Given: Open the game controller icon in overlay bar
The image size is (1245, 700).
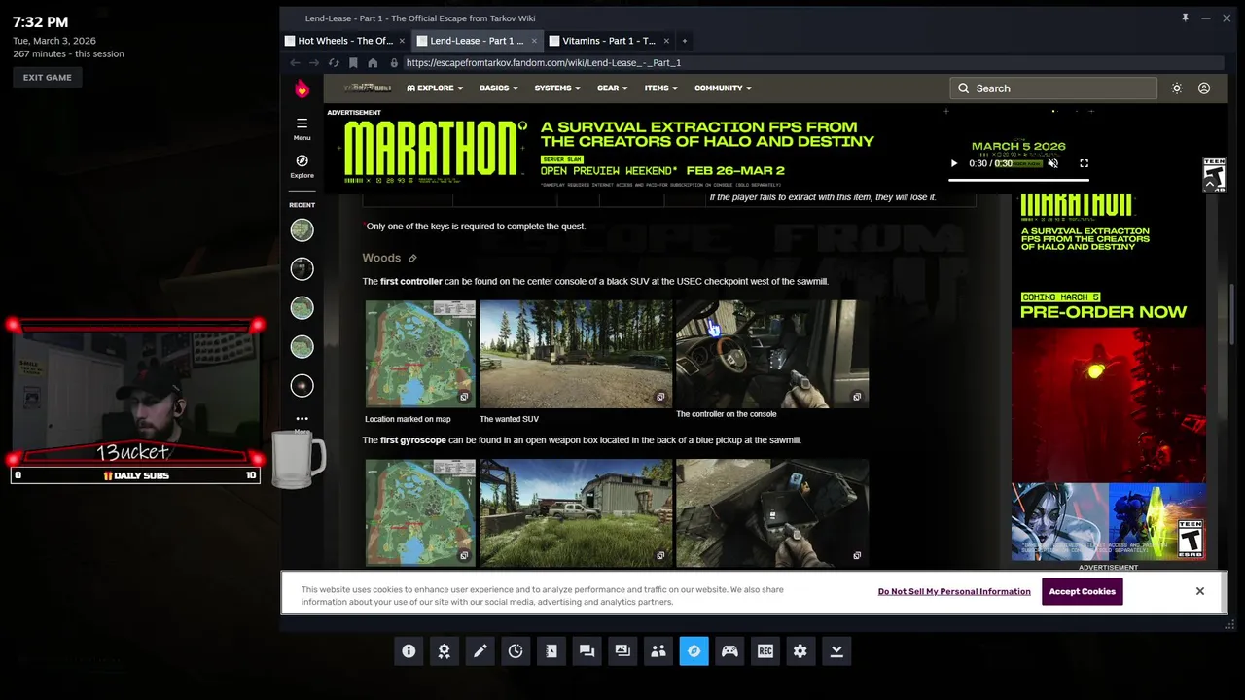Looking at the screenshot, I should click(729, 651).
